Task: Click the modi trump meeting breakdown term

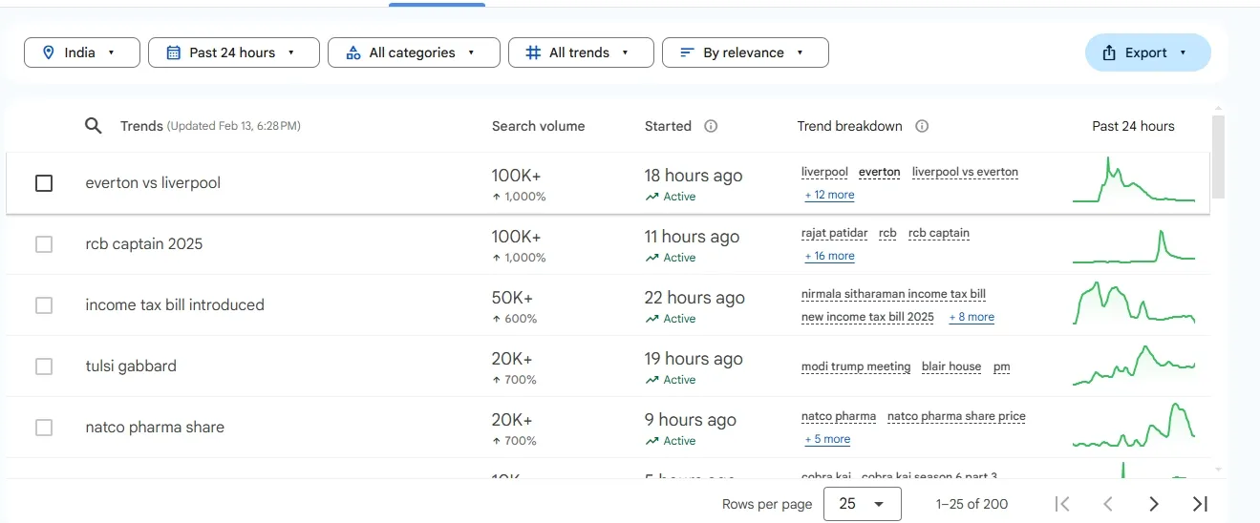Action: pos(856,367)
